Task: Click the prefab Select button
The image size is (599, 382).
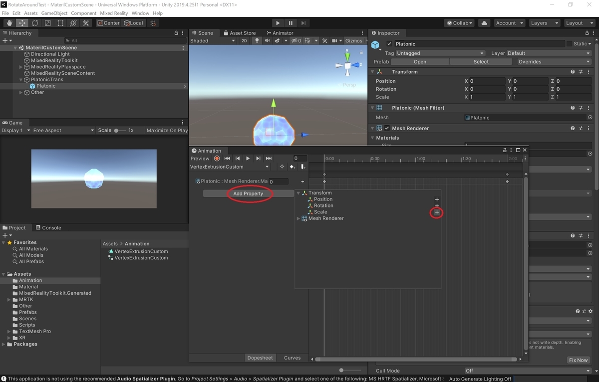Action: point(481,62)
